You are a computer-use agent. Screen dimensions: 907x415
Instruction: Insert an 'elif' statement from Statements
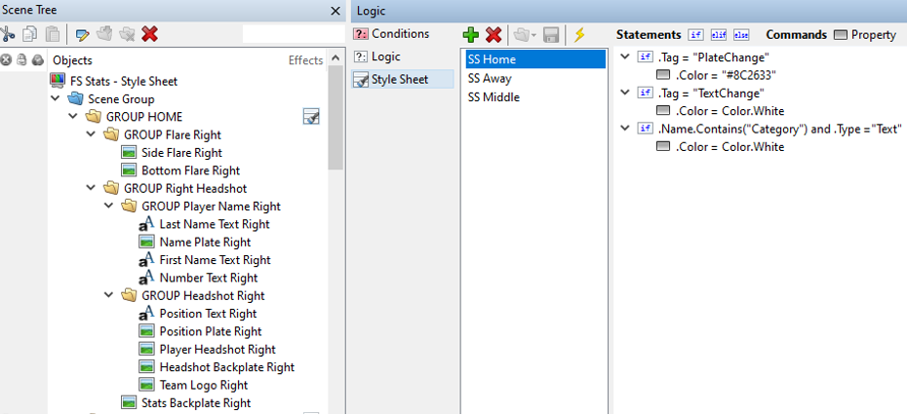[x=719, y=35]
